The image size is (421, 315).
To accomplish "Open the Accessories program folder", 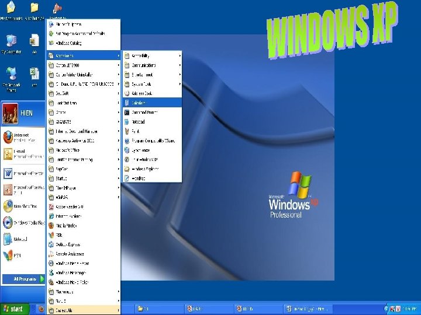I will (84, 56).
